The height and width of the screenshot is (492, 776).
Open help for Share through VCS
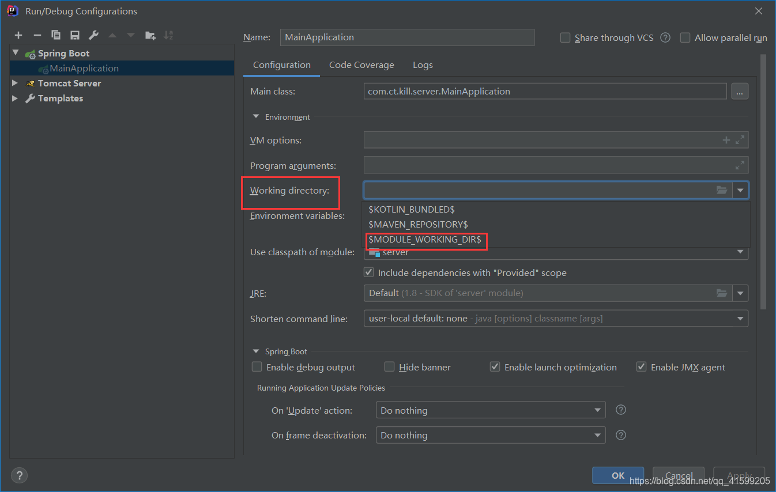click(x=665, y=37)
